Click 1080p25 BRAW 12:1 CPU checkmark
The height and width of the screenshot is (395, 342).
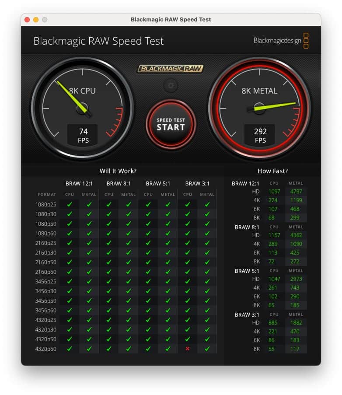pos(70,204)
